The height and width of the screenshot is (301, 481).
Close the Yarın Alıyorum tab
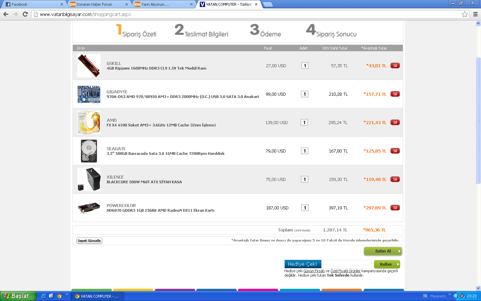(191, 4)
